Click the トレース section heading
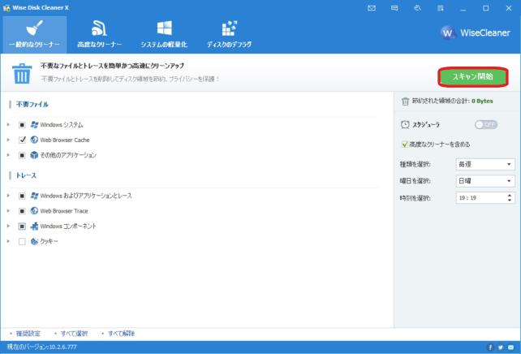Image resolution: width=521 pixels, height=354 pixels. click(x=26, y=175)
